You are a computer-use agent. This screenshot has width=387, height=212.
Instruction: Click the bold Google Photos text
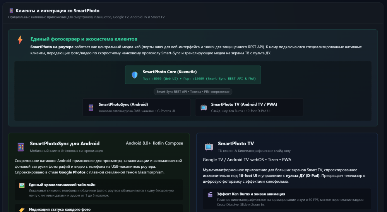[72, 172]
